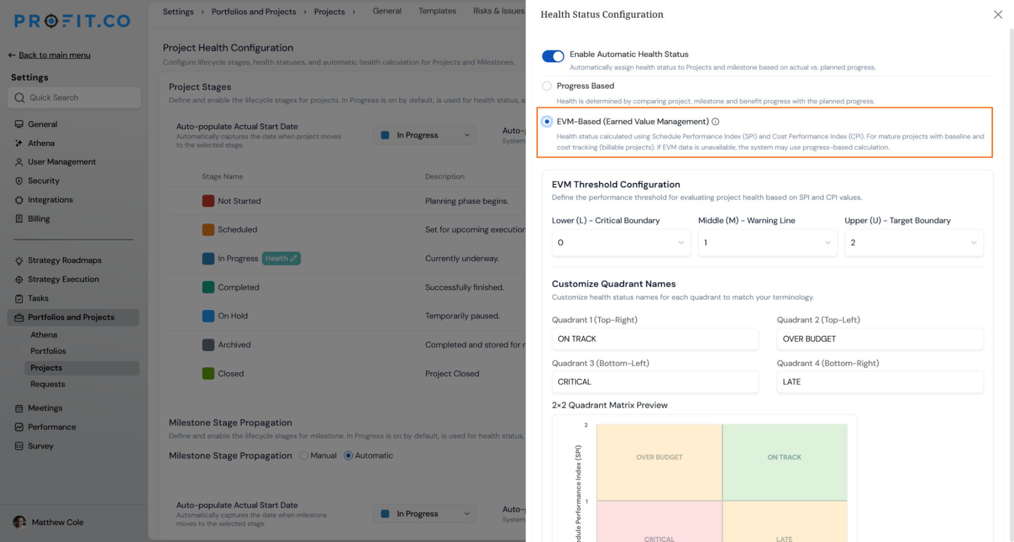The height and width of the screenshot is (542, 1014).
Task: Click Matthew Cole user name
Action: (57, 522)
